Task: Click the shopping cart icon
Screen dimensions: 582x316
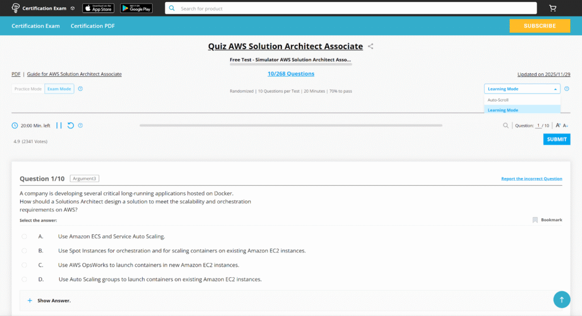Action: point(552,9)
